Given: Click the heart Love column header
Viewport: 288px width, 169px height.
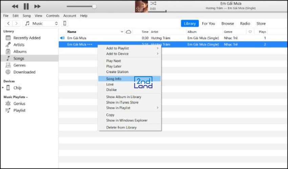Looking at the screenshot, I should [x=250, y=32].
